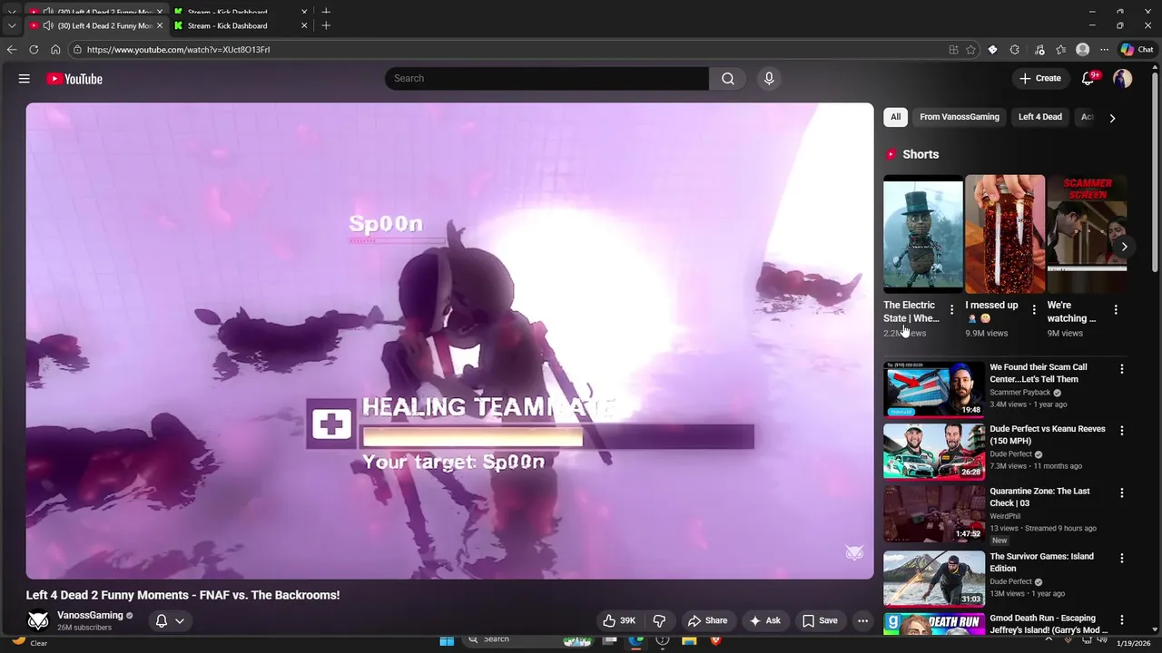Open the 1/19/2026 taskbar clock
The height and width of the screenshot is (653, 1162).
[x=1134, y=643]
